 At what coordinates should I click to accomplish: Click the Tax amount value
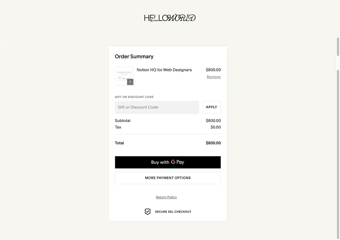[x=216, y=127]
